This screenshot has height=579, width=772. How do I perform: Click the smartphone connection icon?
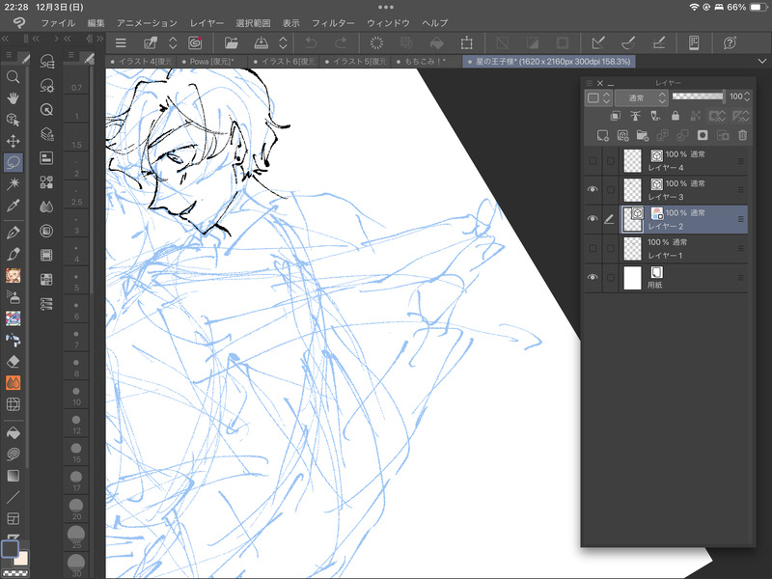point(694,42)
